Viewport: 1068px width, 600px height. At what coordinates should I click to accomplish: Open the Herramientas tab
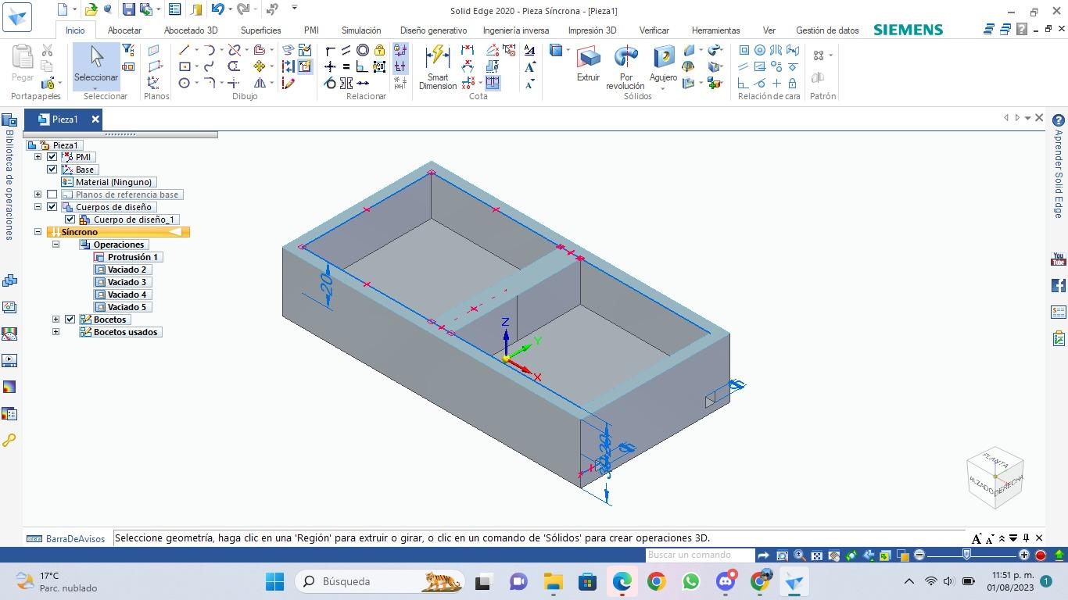(x=715, y=30)
